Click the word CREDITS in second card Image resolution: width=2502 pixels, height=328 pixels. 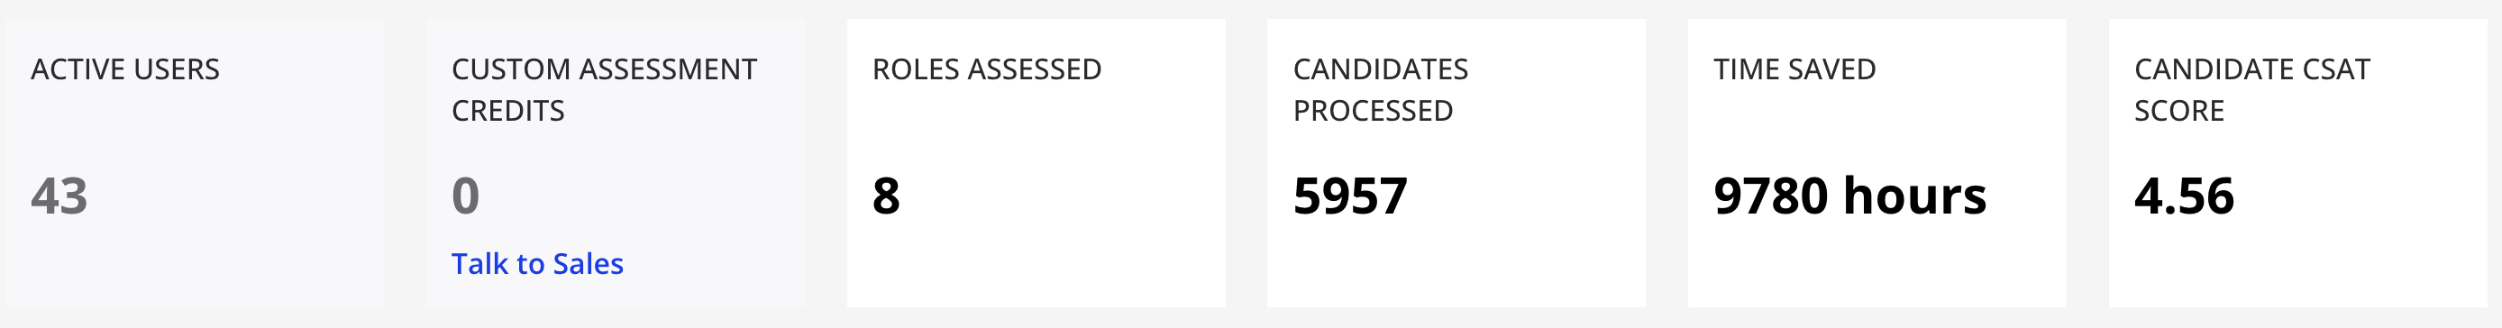click(x=508, y=111)
